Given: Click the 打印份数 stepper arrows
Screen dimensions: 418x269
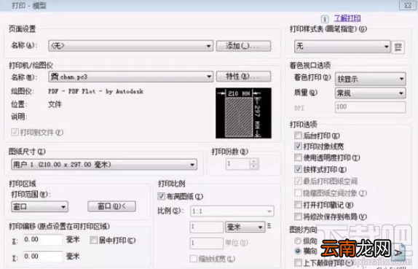Looking at the screenshot, I should pyautogui.click(x=254, y=164).
